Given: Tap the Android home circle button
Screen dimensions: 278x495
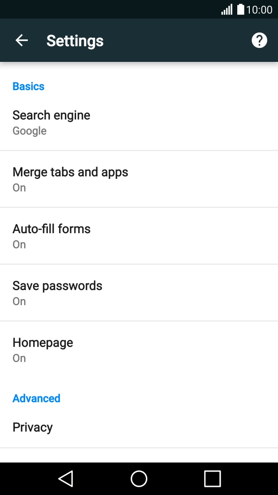Looking at the screenshot, I should 139,479.
